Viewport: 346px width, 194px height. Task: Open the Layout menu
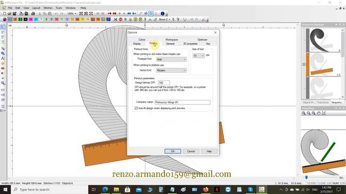click(x=36, y=8)
